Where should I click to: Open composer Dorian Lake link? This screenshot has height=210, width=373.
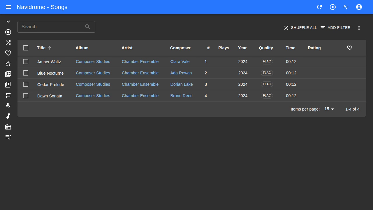tap(182, 84)
